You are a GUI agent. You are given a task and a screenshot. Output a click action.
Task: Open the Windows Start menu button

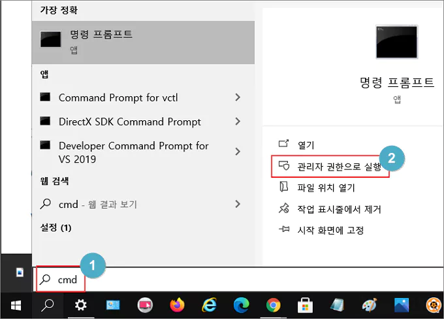(16, 306)
